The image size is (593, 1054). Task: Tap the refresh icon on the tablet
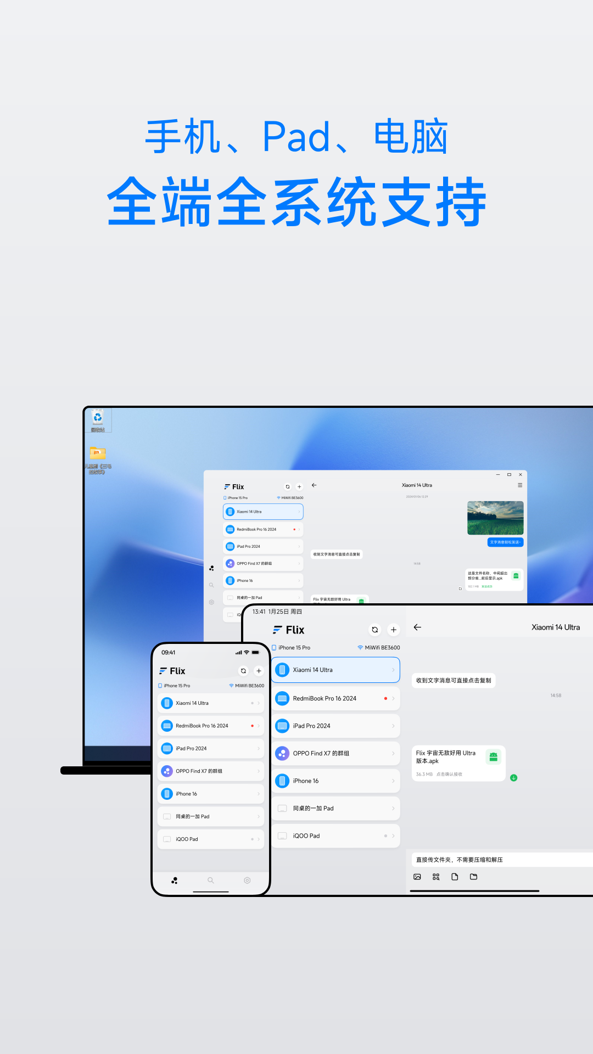point(375,630)
